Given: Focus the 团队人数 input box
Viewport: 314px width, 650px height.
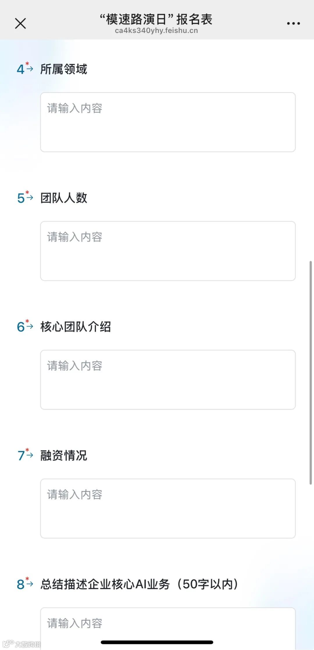Looking at the screenshot, I should click(x=168, y=251).
